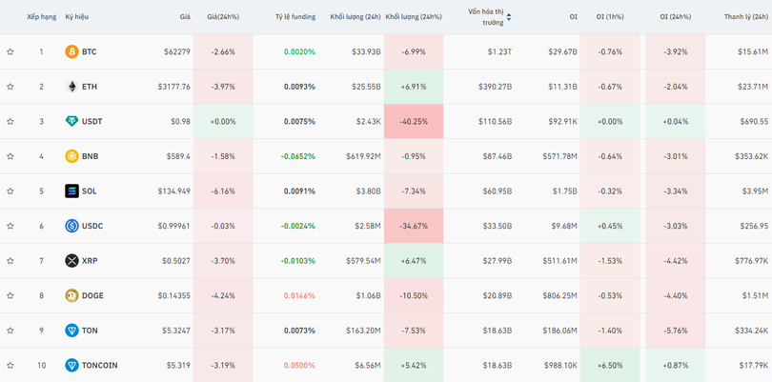Sort by Vốn hóa thị trường arrows
The height and width of the screenshot is (382, 772).
tap(508, 17)
